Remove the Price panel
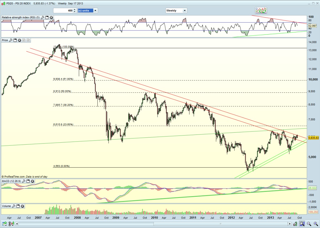The height and width of the screenshot is (228, 320). (19, 40)
